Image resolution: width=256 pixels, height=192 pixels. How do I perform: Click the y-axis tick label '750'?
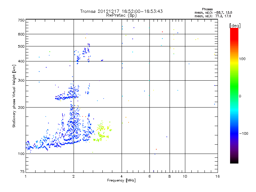[21, 20]
